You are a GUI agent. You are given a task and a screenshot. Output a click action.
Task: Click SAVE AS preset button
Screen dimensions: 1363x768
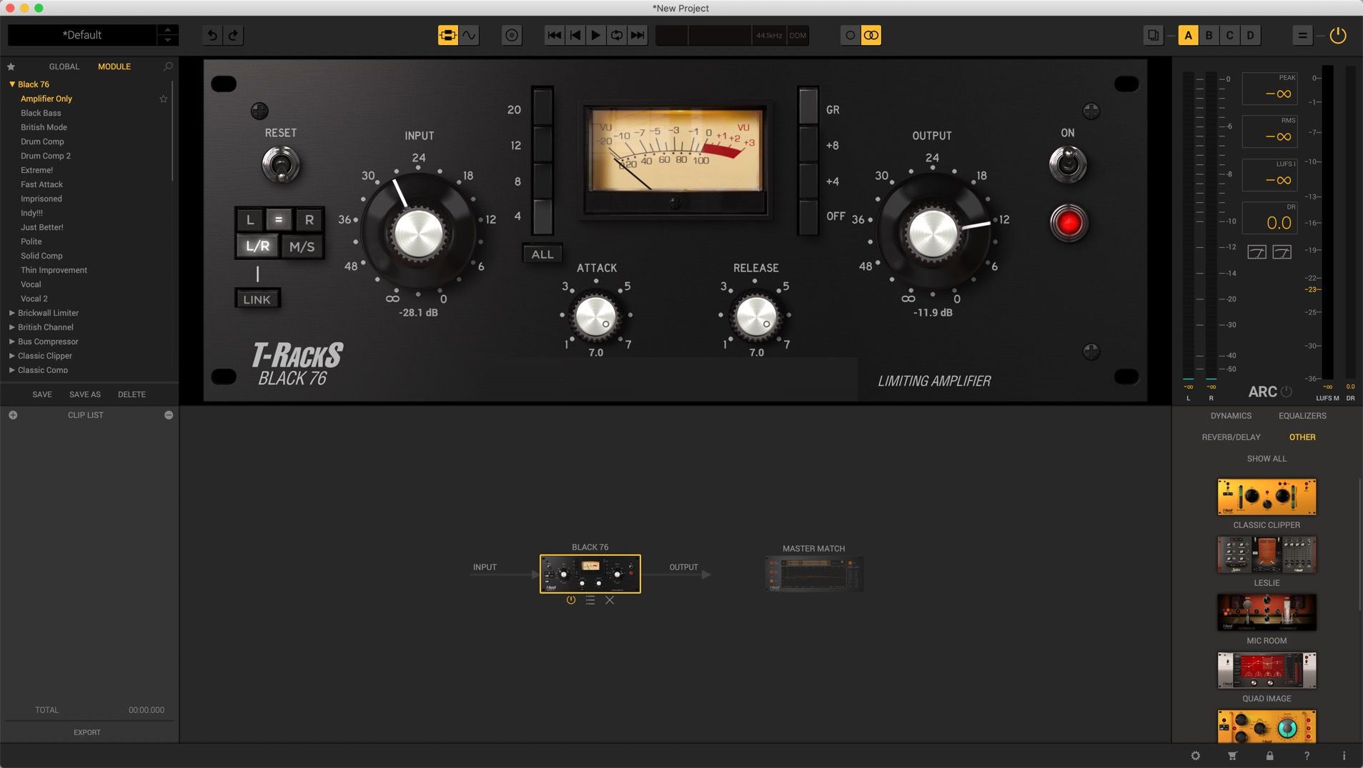85,394
